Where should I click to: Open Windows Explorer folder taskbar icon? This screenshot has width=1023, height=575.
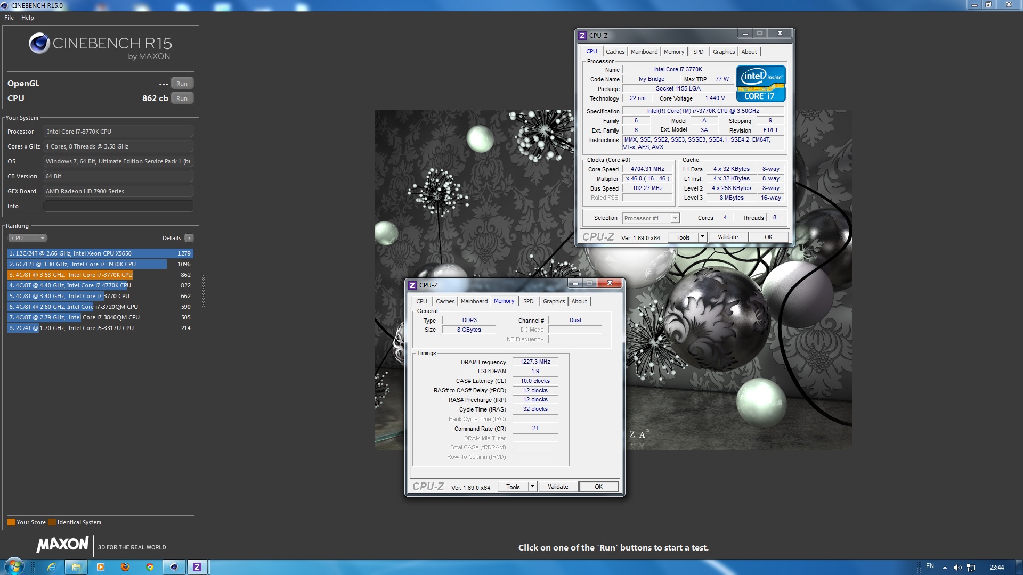76,567
